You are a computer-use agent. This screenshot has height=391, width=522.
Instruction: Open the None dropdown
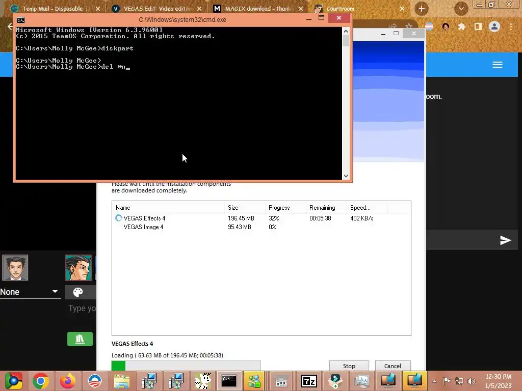click(30, 292)
